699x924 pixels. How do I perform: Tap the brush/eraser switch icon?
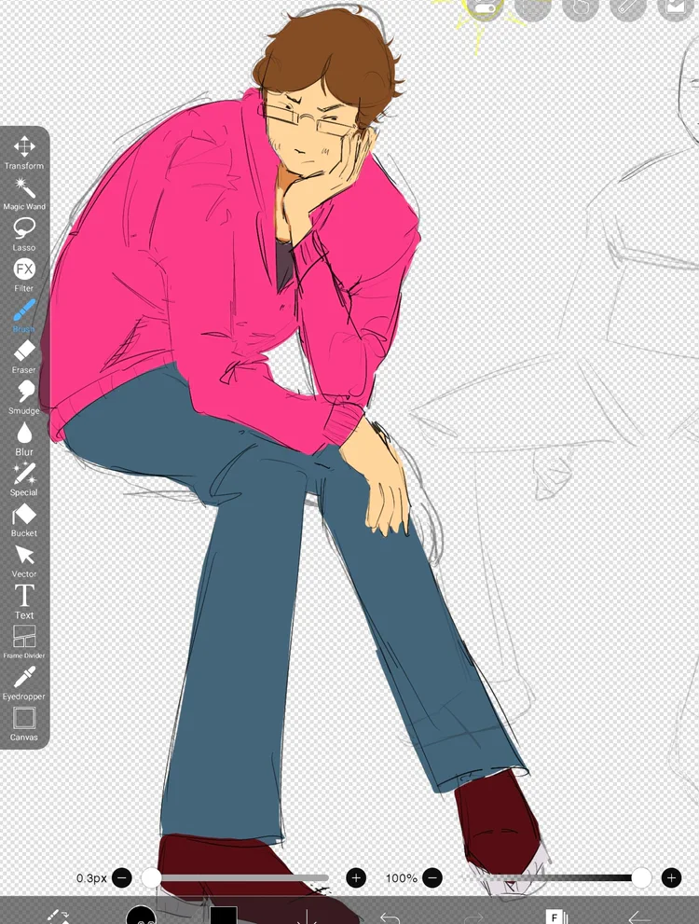[59, 916]
